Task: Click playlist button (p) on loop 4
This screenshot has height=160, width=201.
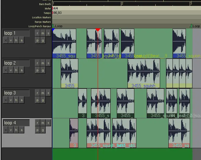Action: (x=37, y=130)
